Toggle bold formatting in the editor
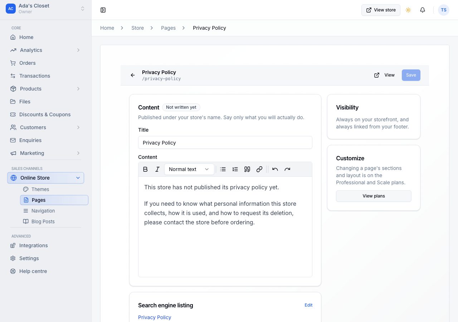 pyautogui.click(x=145, y=169)
